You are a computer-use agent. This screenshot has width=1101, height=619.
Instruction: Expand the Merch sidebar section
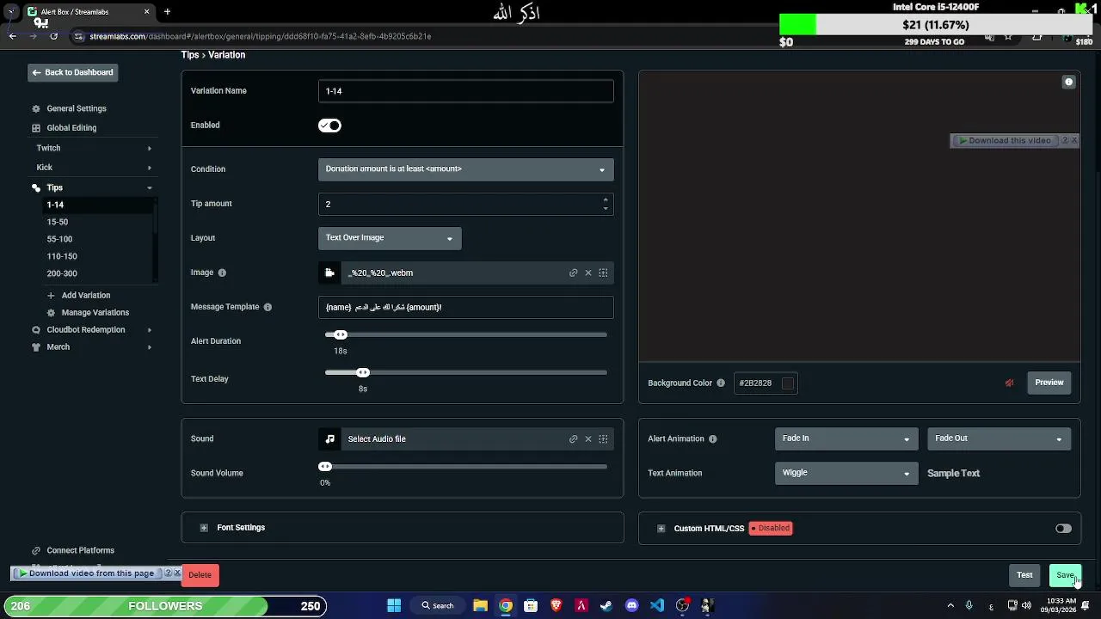150,347
